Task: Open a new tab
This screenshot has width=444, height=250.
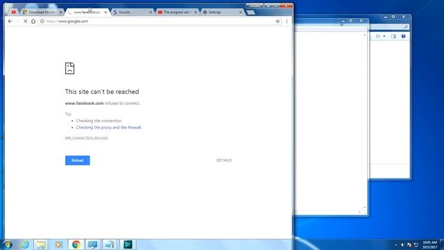Action: pyautogui.click(x=250, y=12)
